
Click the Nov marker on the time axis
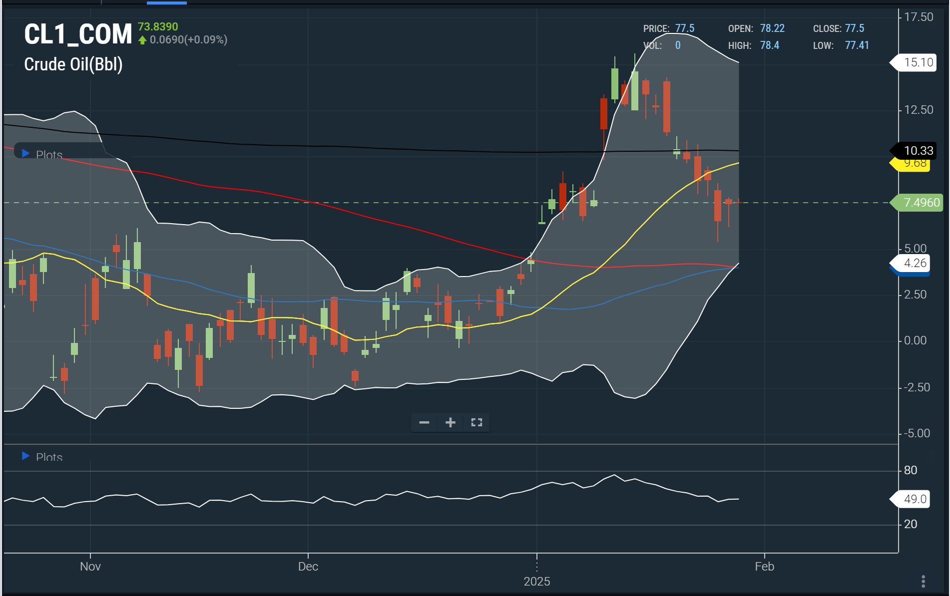pos(90,566)
